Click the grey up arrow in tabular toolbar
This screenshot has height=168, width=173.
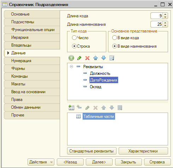click(103, 108)
